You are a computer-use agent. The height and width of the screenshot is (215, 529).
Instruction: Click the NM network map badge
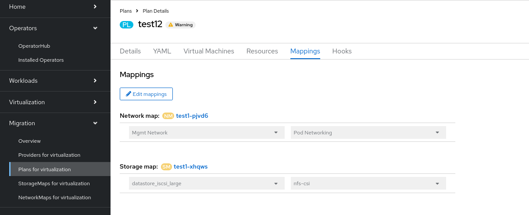pos(168,116)
